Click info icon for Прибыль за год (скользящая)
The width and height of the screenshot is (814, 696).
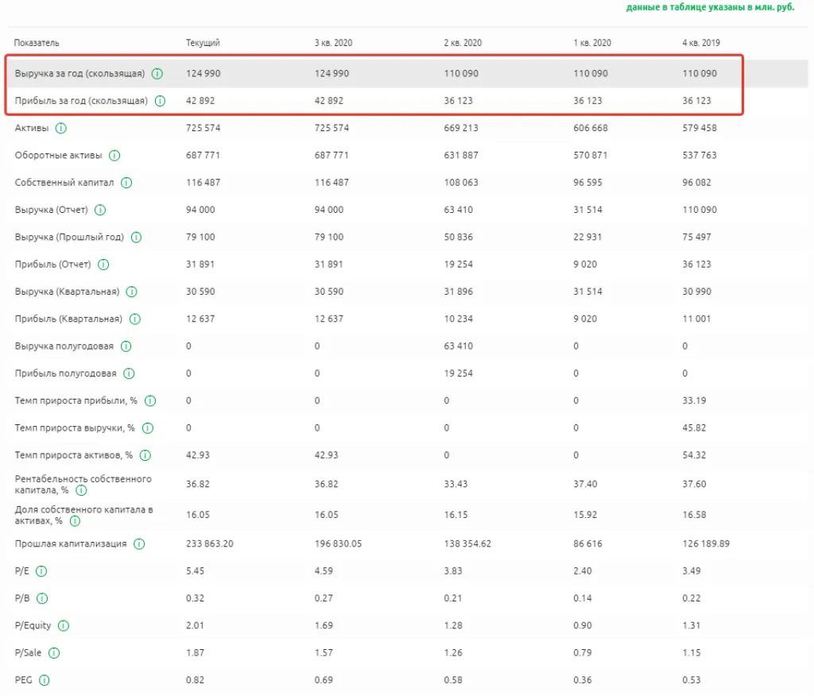pos(160,101)
